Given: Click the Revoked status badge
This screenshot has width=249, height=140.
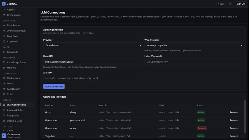Looking at the screenshot, I should point(202,128).
